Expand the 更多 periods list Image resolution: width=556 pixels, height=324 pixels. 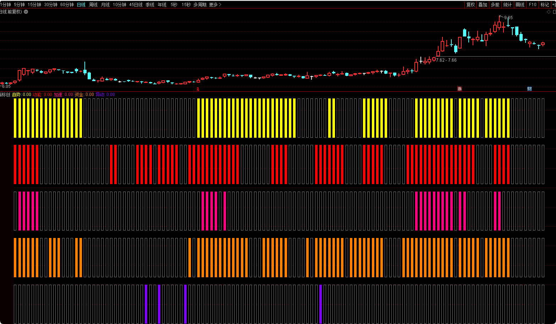215,5
